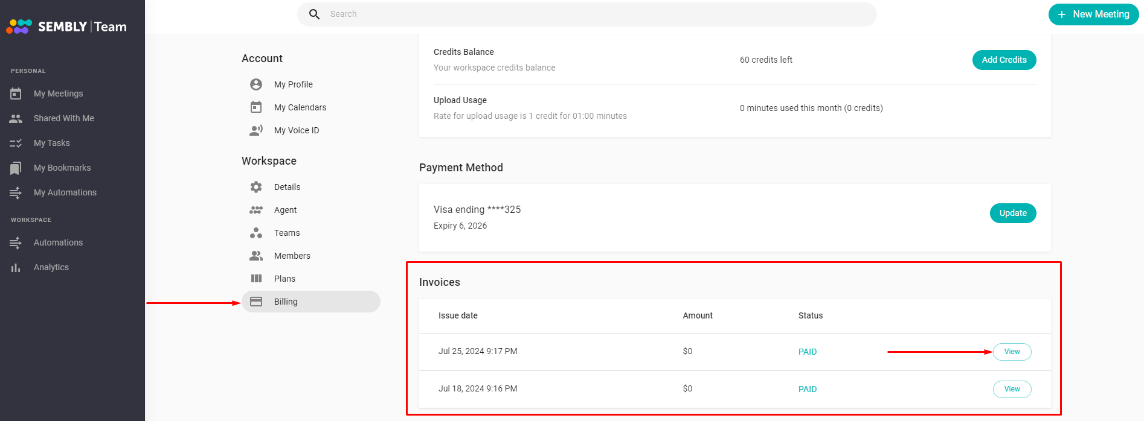The width and height of the screenshot is (1144, 421).
Task: Click the My Meetings calendar icon
Action: tap(16, 93)
